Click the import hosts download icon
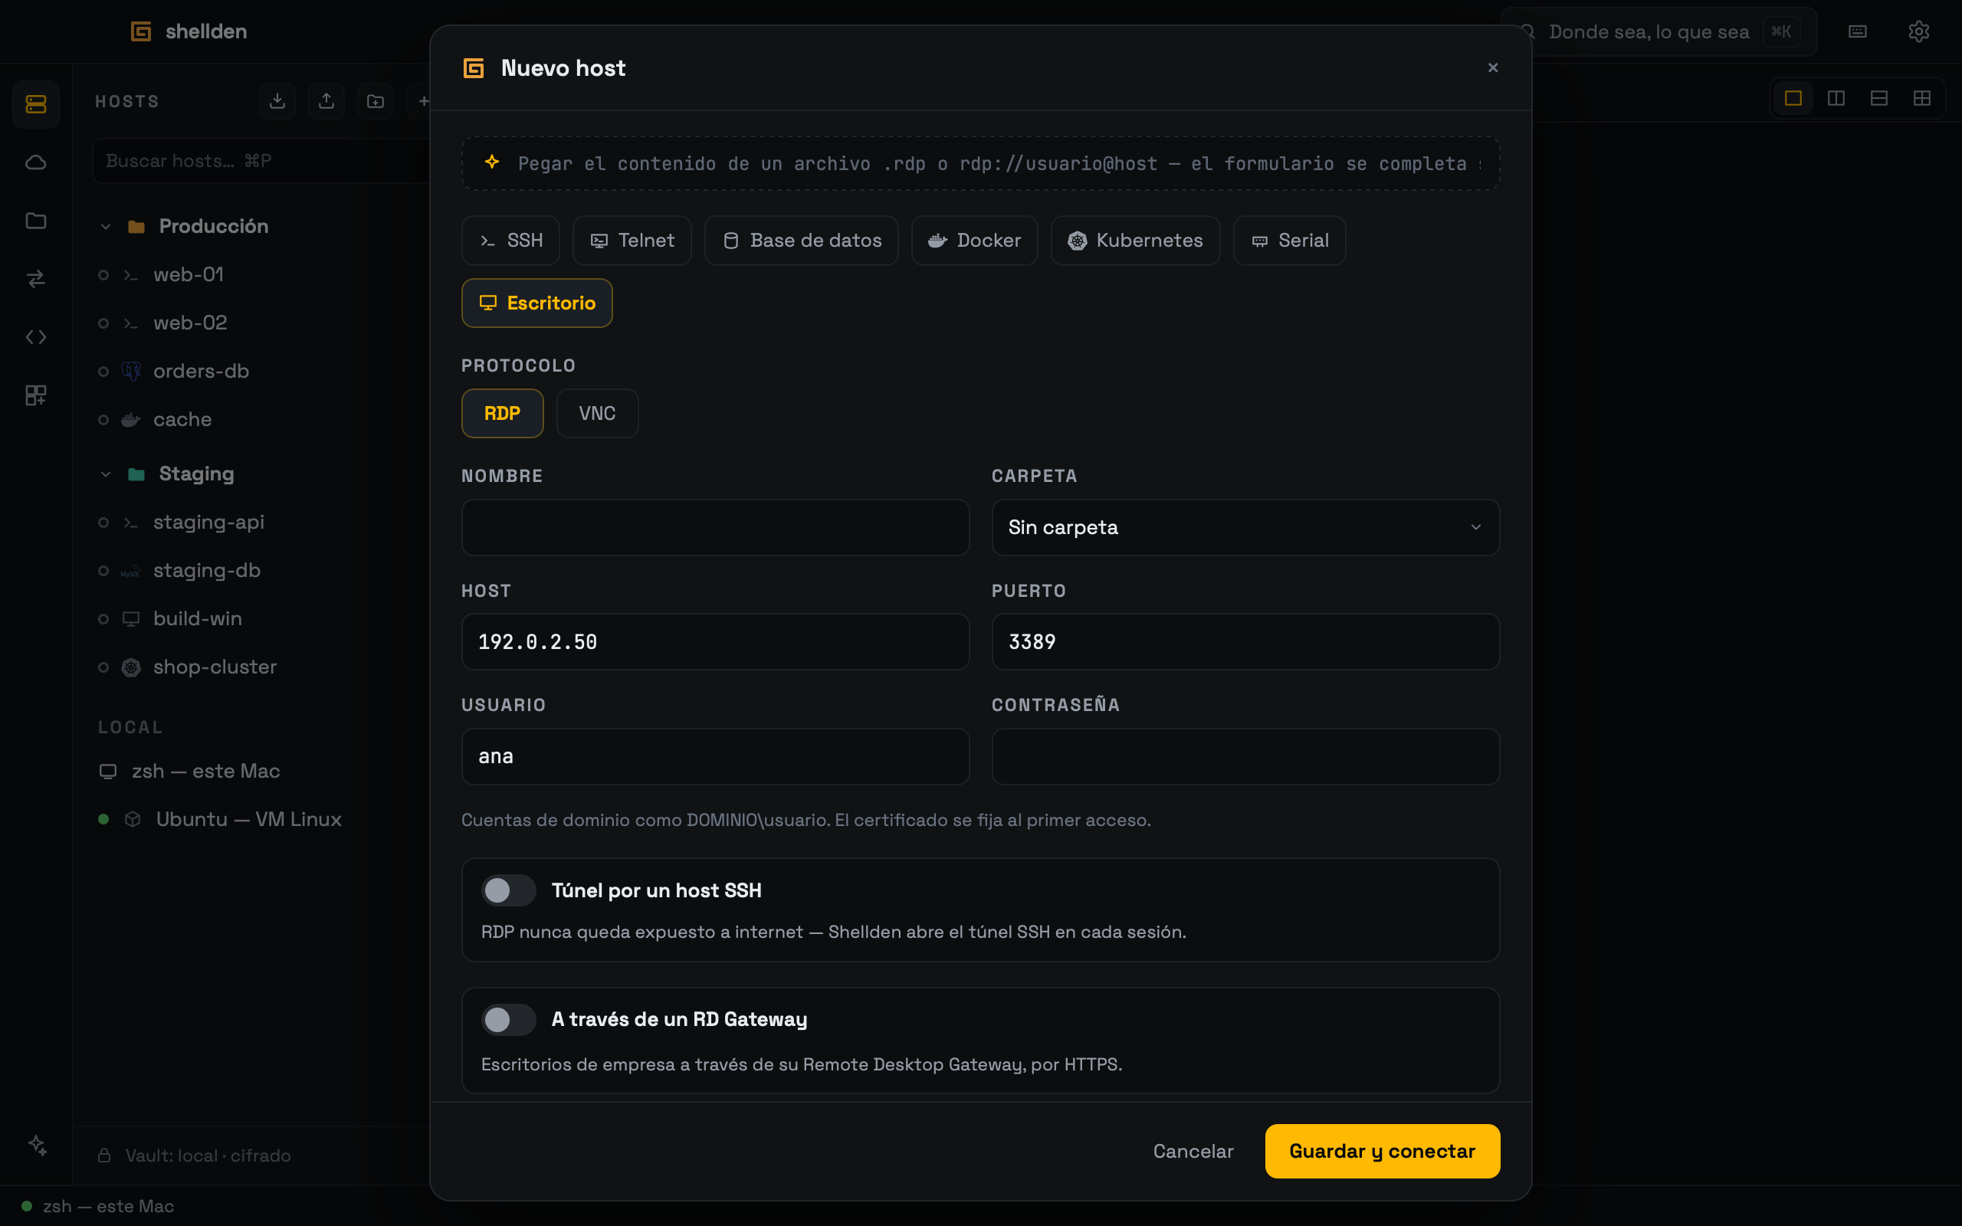 point(277,100)
